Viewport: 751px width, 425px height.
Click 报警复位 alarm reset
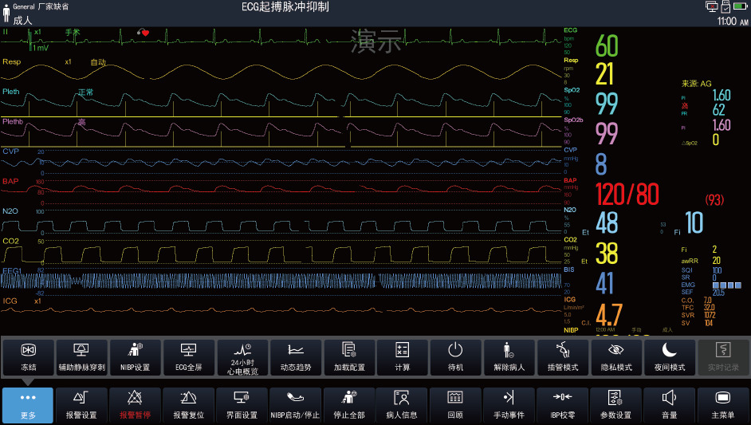[189, 405]
